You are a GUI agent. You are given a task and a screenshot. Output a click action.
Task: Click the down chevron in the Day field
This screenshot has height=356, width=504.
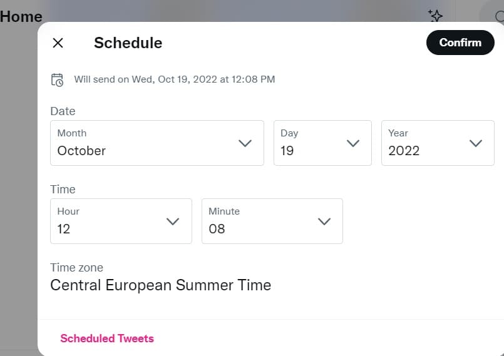[353, 143]
